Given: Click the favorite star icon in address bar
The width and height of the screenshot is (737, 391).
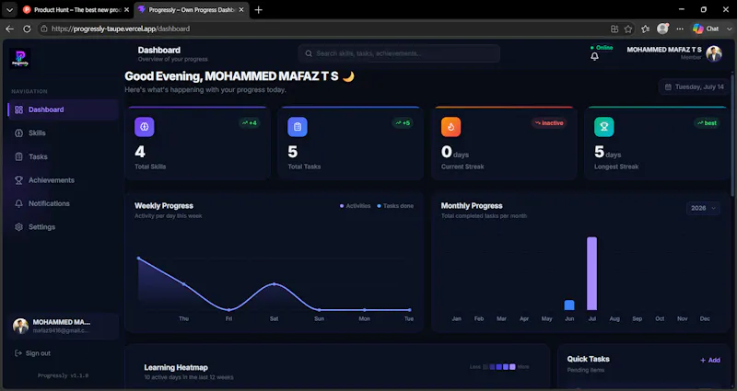Looking at the screenshot, I should pos(628,29).
